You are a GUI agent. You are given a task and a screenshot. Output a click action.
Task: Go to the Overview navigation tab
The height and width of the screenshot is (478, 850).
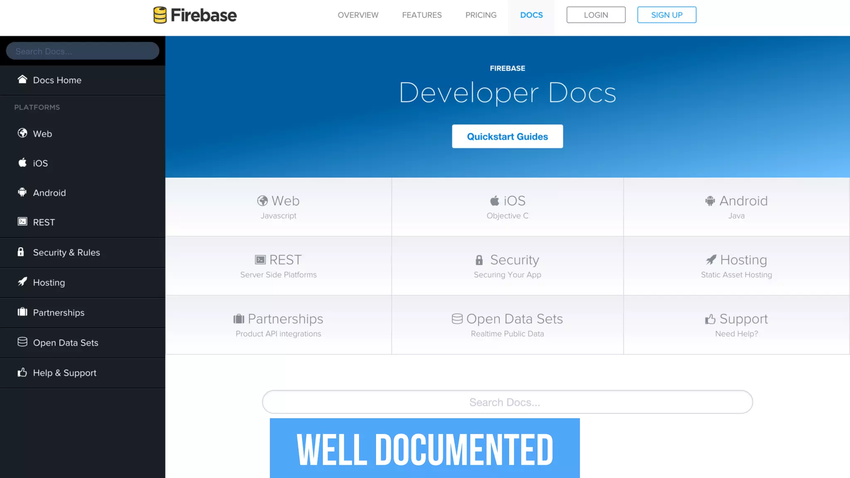coord(358,15)
